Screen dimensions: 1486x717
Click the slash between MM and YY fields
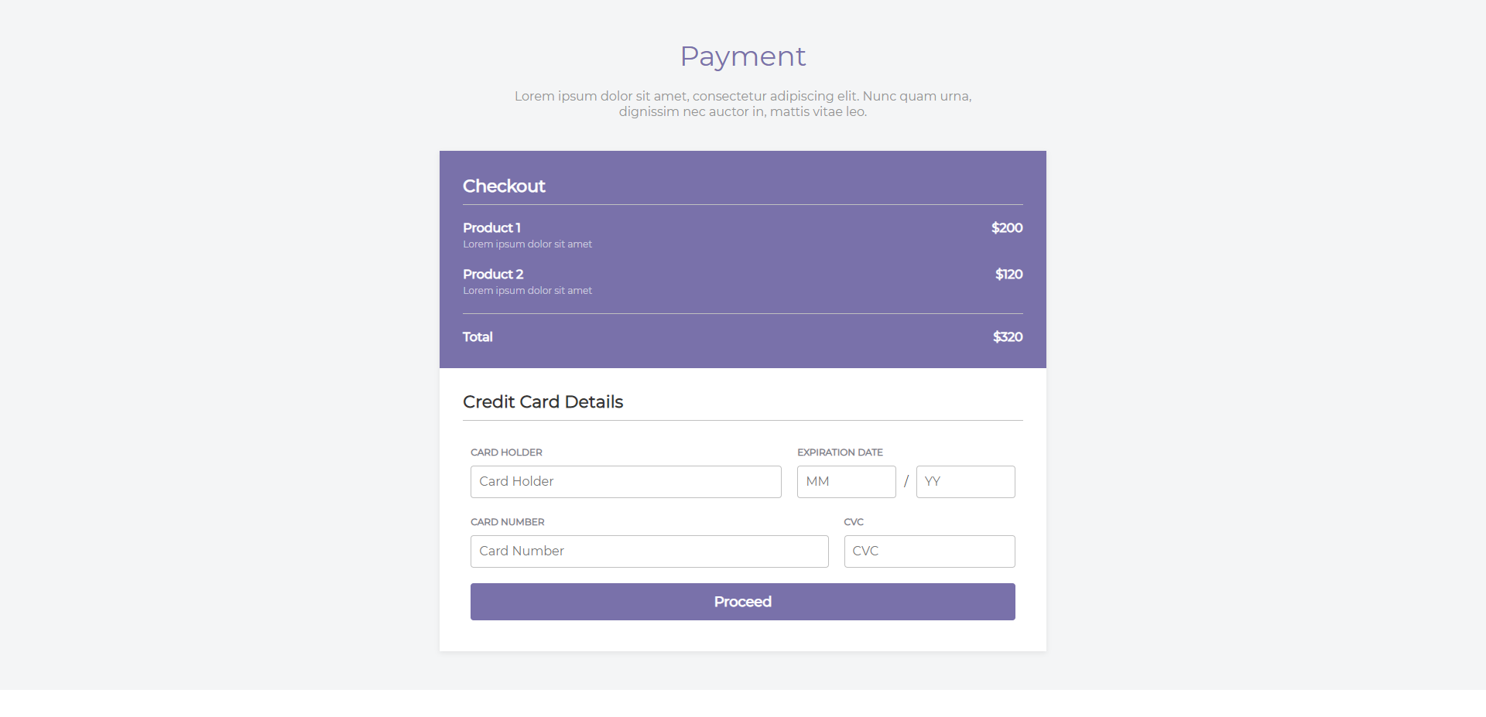tap(906, 480)
